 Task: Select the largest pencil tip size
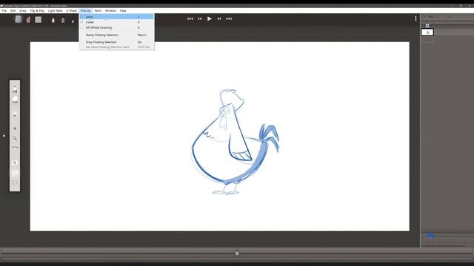pos(53,20)
